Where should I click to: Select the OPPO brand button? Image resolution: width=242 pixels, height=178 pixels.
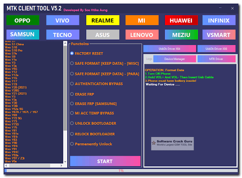[23, 20]
